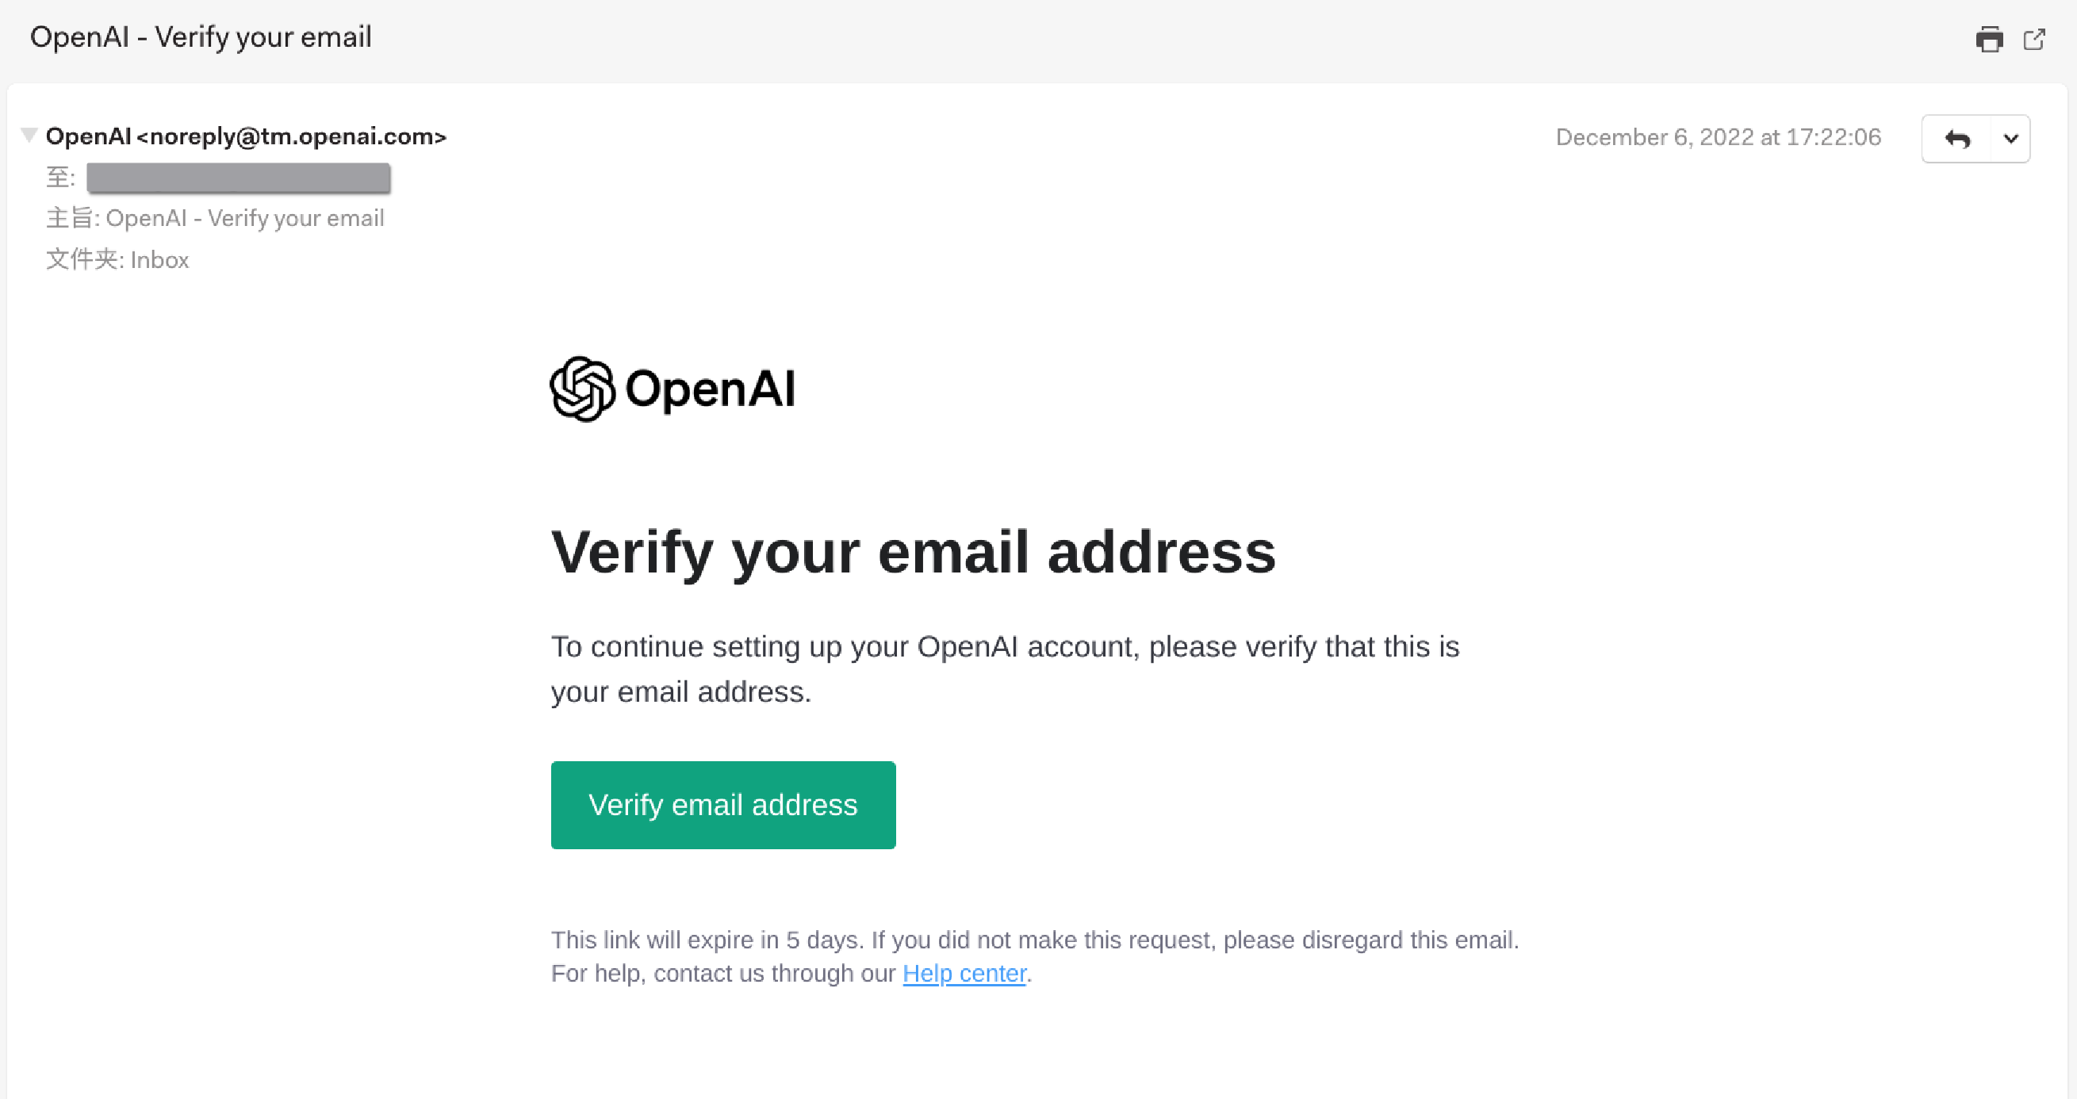This screenshot has width=2077, height=1099.
Task: Click the OpenAI wordmark text
Action: tap(710, 389)
